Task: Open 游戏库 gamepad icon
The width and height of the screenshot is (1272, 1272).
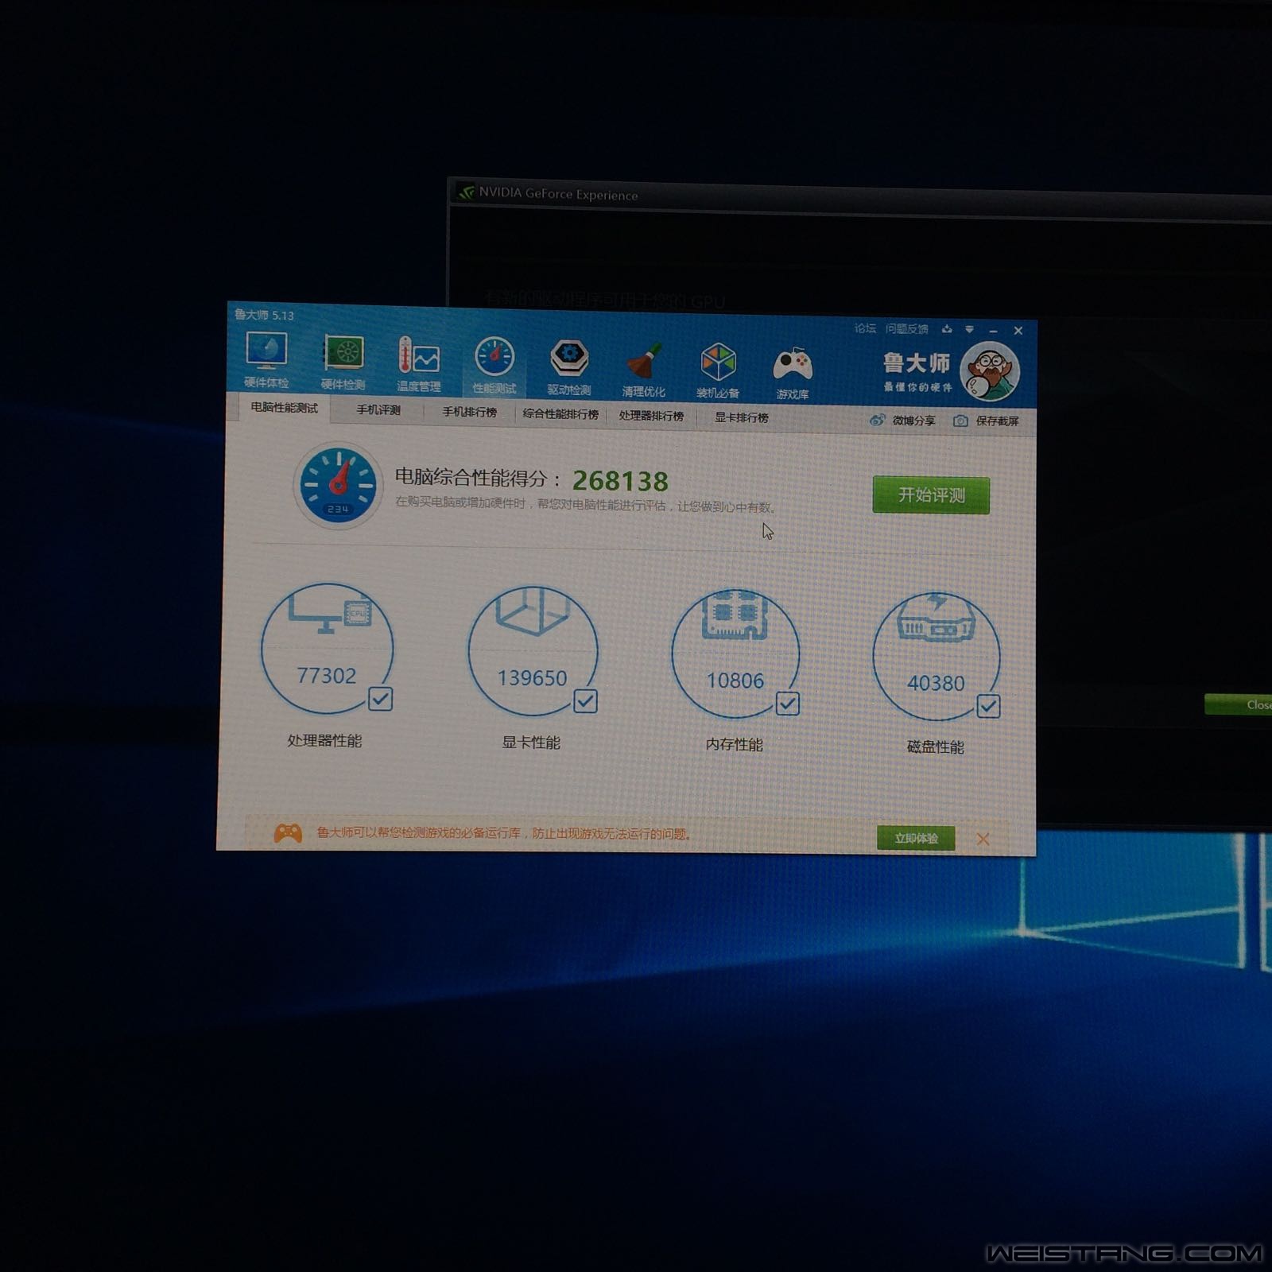Action: pos(793,366)
